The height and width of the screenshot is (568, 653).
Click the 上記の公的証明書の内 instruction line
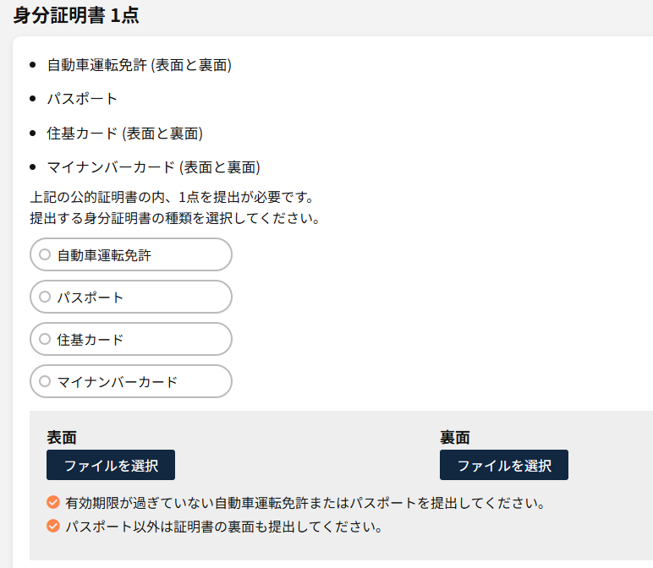coord(172,199)
